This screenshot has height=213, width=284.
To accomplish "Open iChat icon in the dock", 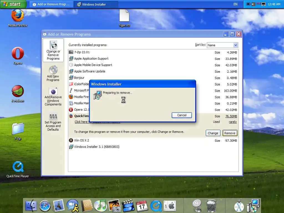I will (x=73, y=206).
